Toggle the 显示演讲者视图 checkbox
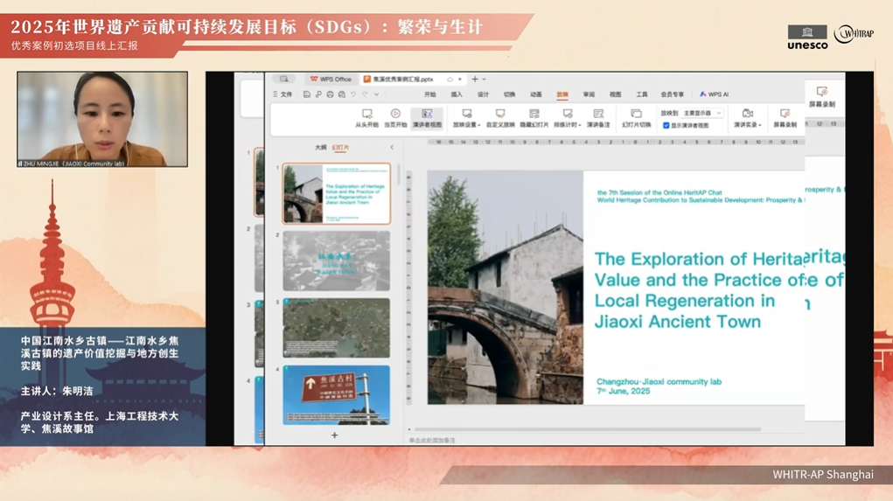893x501 pixels. pyautogui.click(x=666, y=126)
